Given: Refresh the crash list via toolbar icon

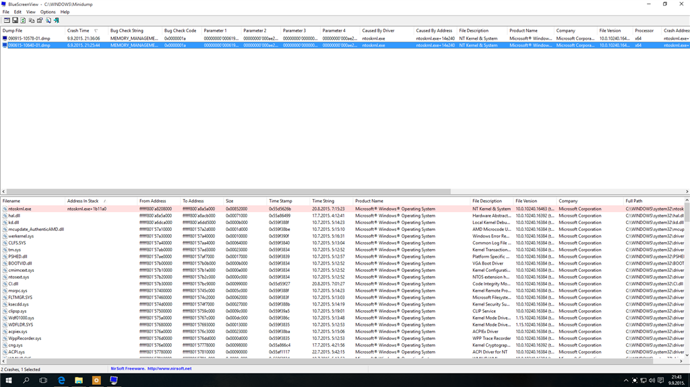Looking at the screenshot, I should tap(23, 20).
